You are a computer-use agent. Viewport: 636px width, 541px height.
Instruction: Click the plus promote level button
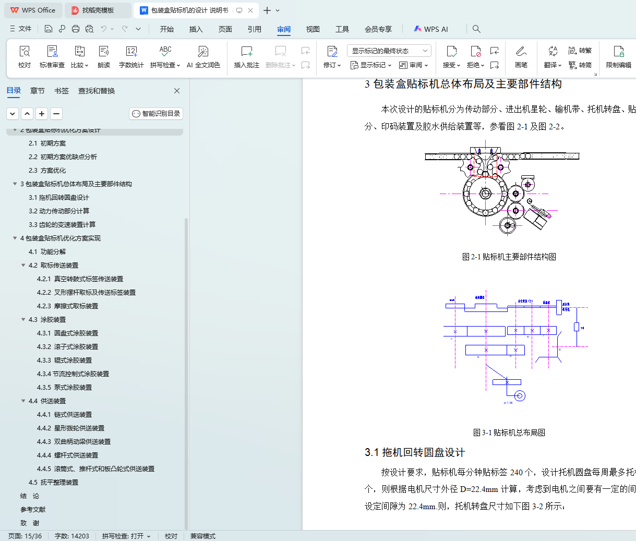[42, 114]
